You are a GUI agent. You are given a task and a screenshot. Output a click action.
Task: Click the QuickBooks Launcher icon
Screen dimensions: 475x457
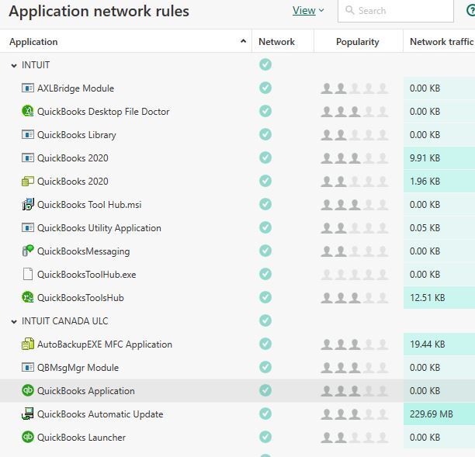28,438
